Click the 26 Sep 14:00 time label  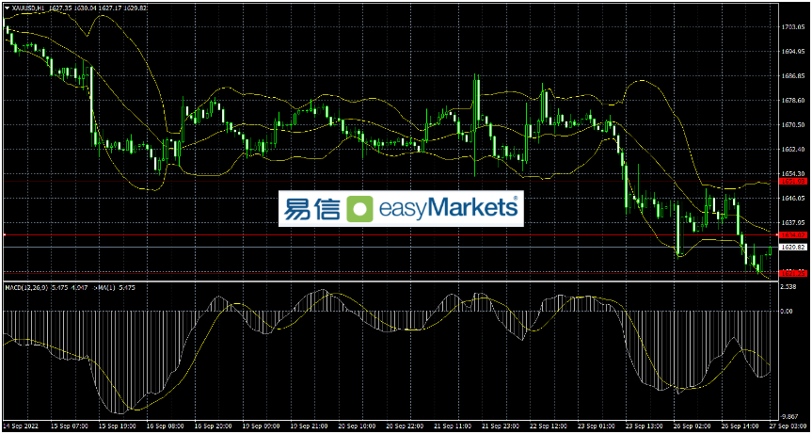pyautogui.click(x=738, y=426)
